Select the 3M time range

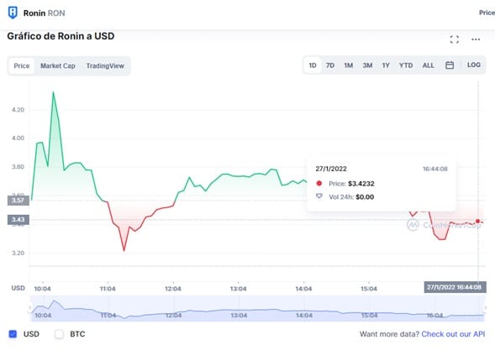point(367,65)
